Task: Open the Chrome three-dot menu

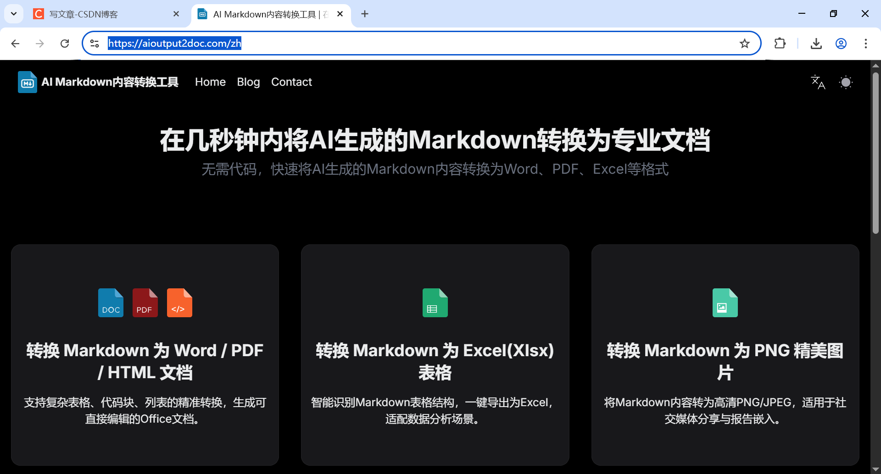Action: click(x=865, y=44)
